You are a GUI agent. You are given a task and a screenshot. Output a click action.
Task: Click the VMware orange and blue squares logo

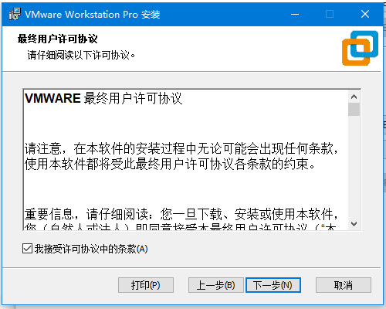point(360,48)
